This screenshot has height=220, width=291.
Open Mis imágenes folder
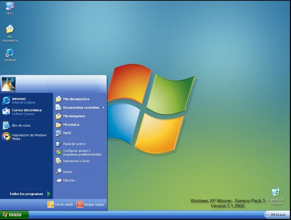[x=74, y=116]
